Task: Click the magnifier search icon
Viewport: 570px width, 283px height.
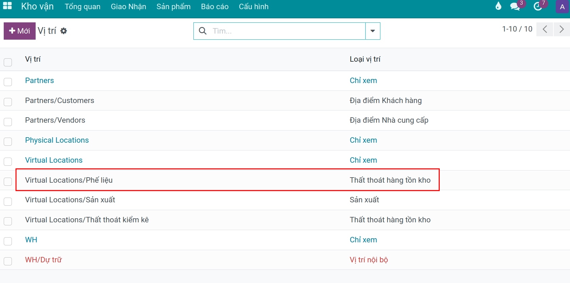Action: pyautogui.click(x=203, y=31)
